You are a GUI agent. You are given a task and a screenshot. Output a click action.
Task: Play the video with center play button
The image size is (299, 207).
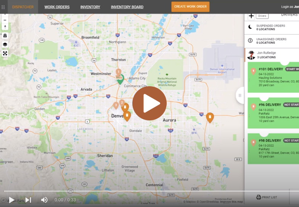click(149, 103)
